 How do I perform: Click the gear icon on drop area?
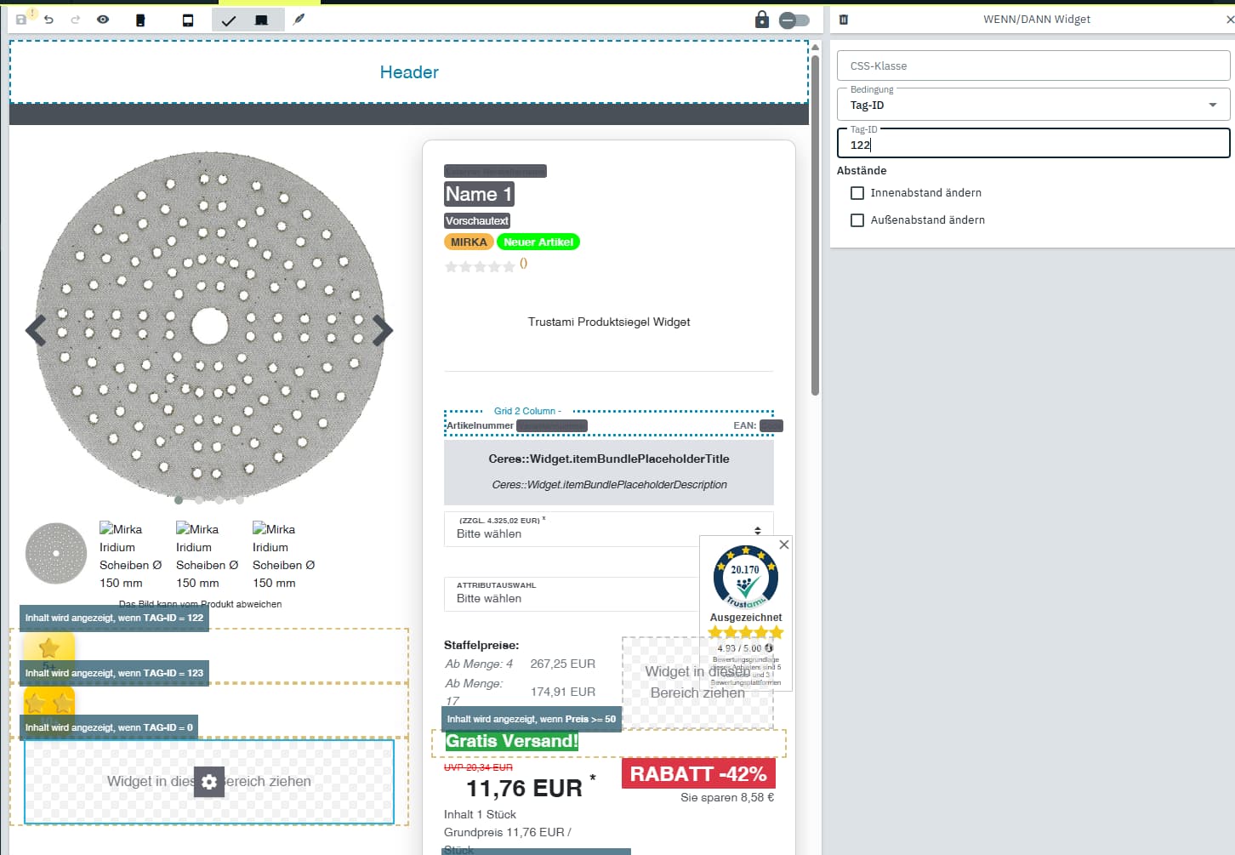(x=209, y=782)
